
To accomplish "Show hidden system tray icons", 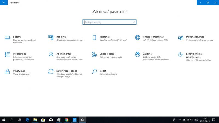I will pos(180,120).
